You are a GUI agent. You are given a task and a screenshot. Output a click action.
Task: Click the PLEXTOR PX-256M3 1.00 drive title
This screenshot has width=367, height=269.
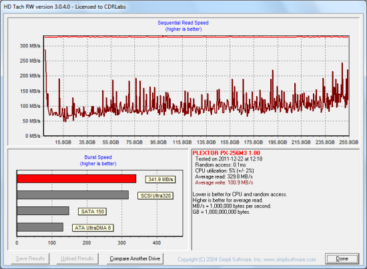(226, 153)
